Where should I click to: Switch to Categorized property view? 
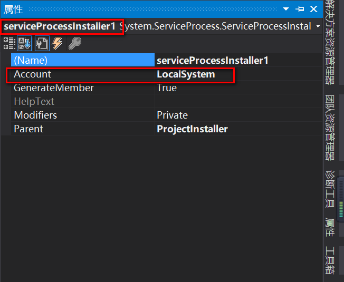(9, 43)
